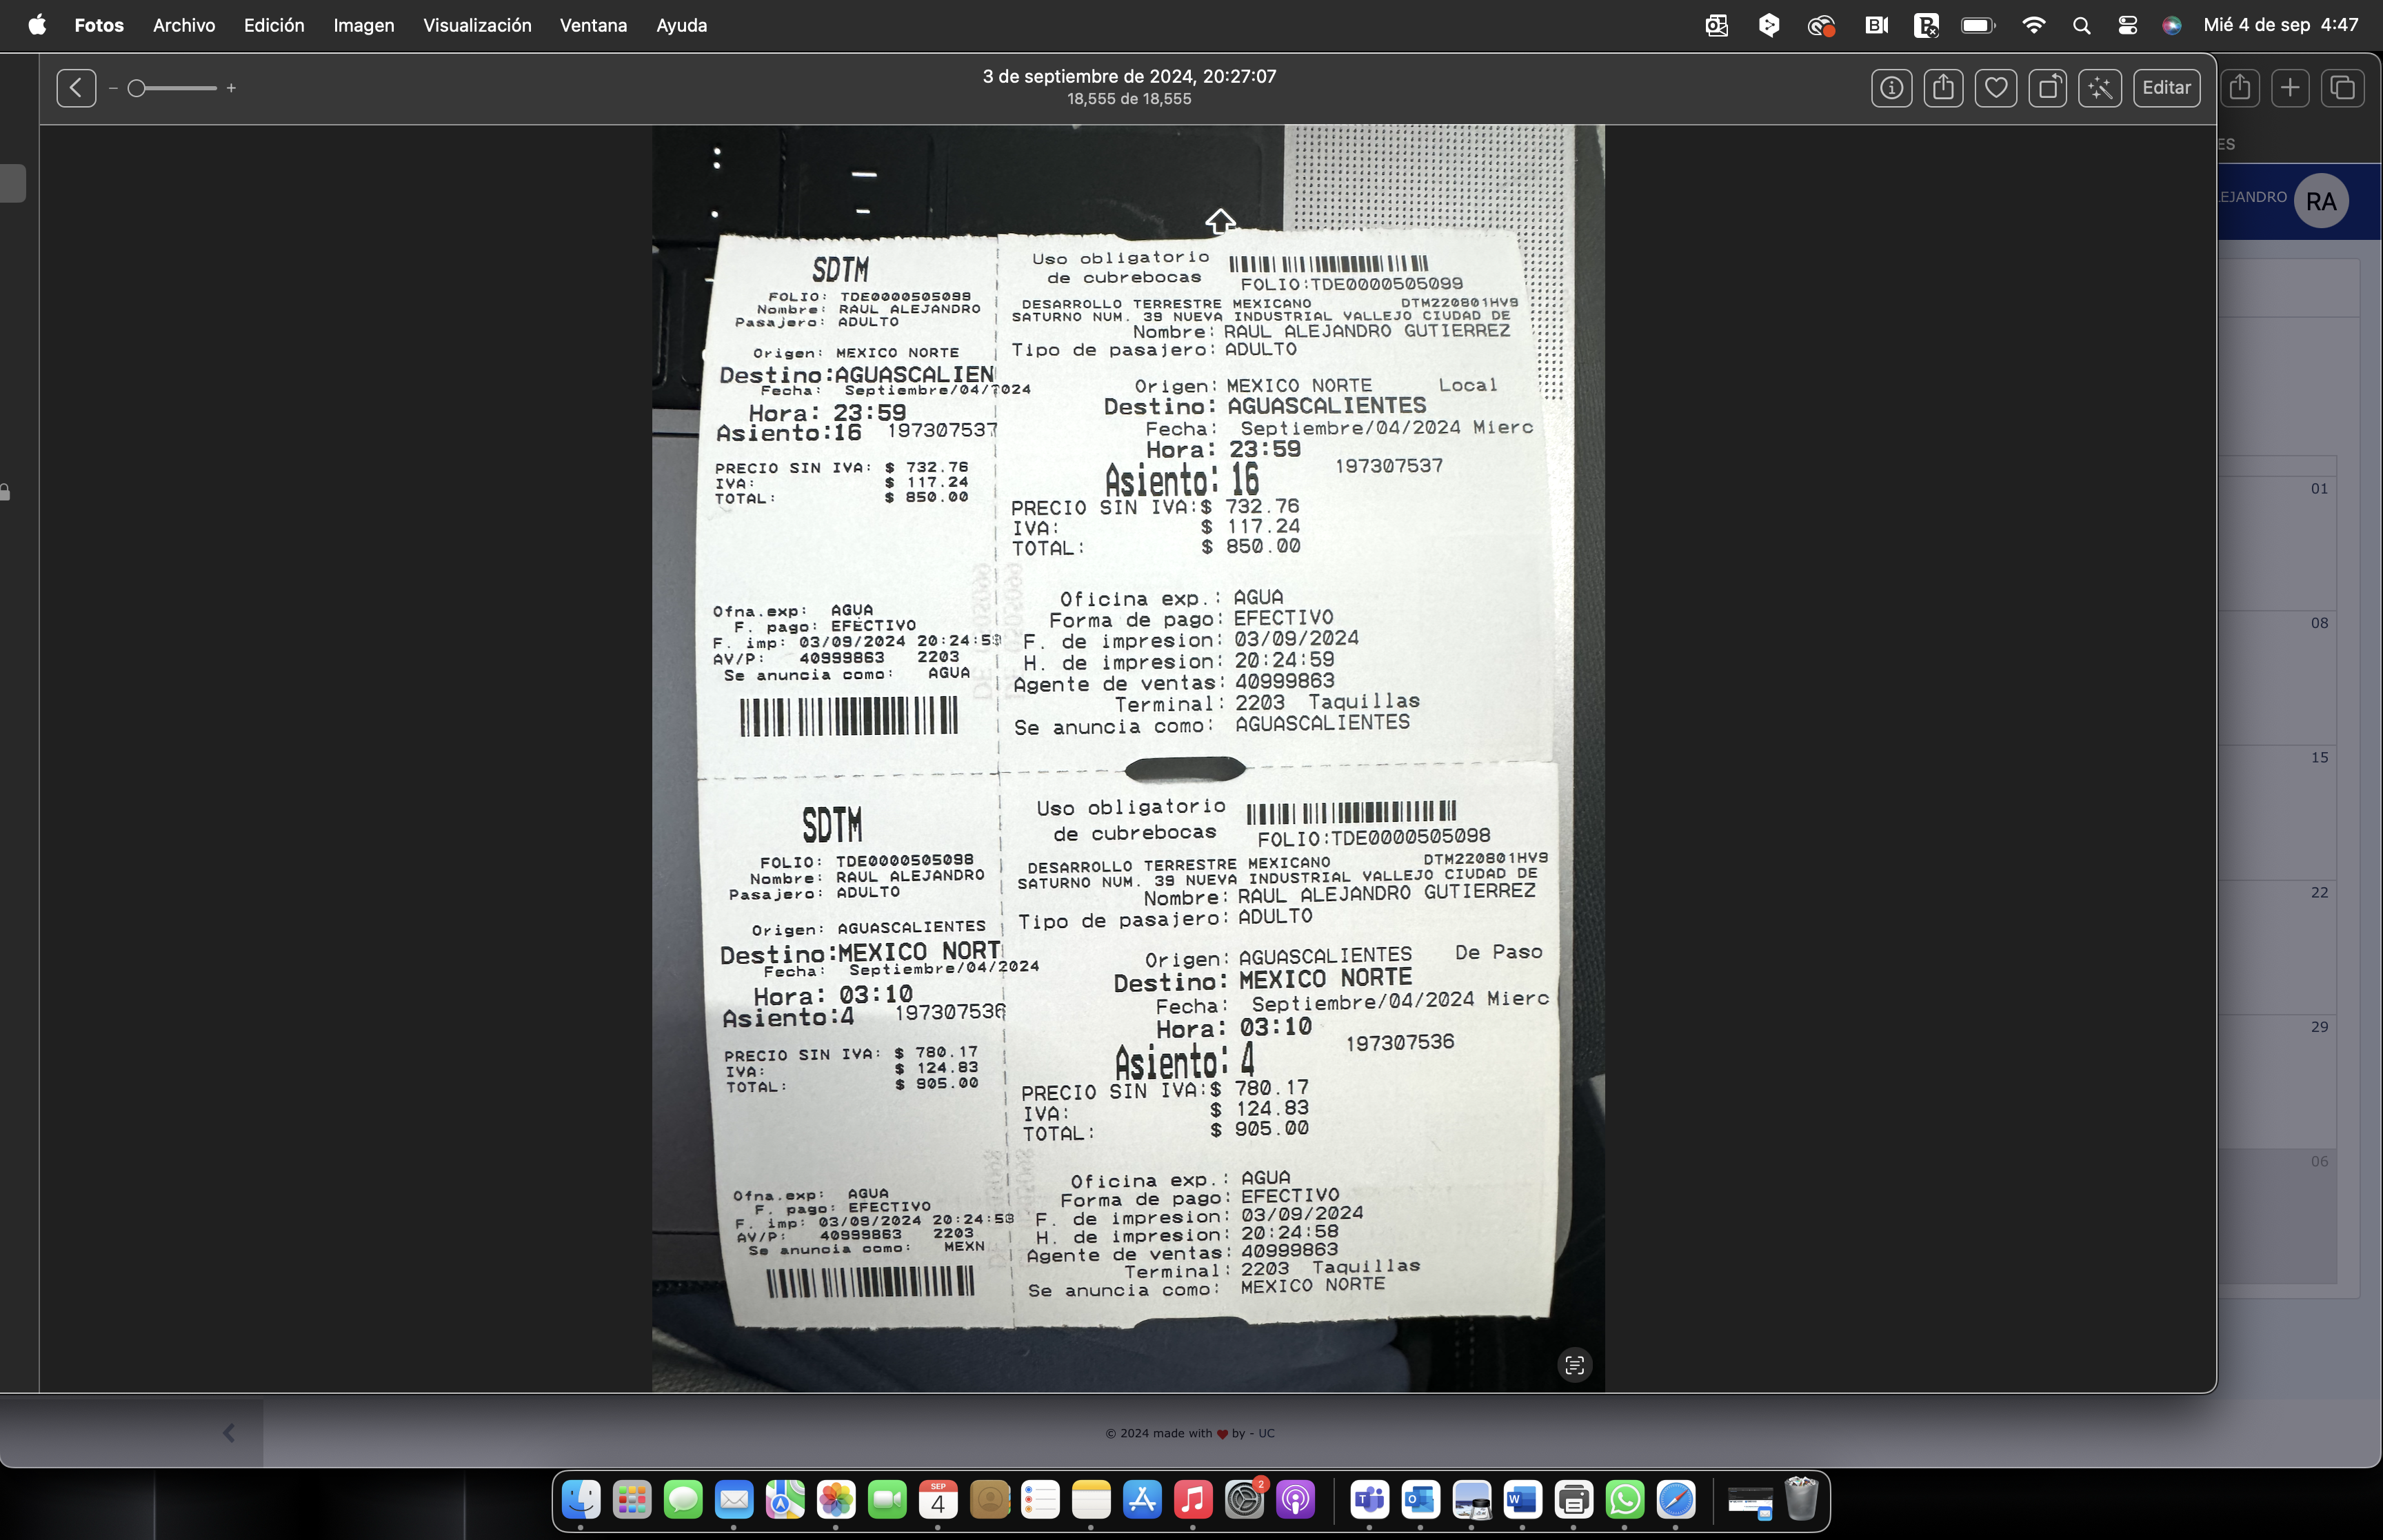This screenshot has height=1540, width=2383.
Task: Click Photos app in the Dock
Action: pyautogui.click(x=835, y=1499)
